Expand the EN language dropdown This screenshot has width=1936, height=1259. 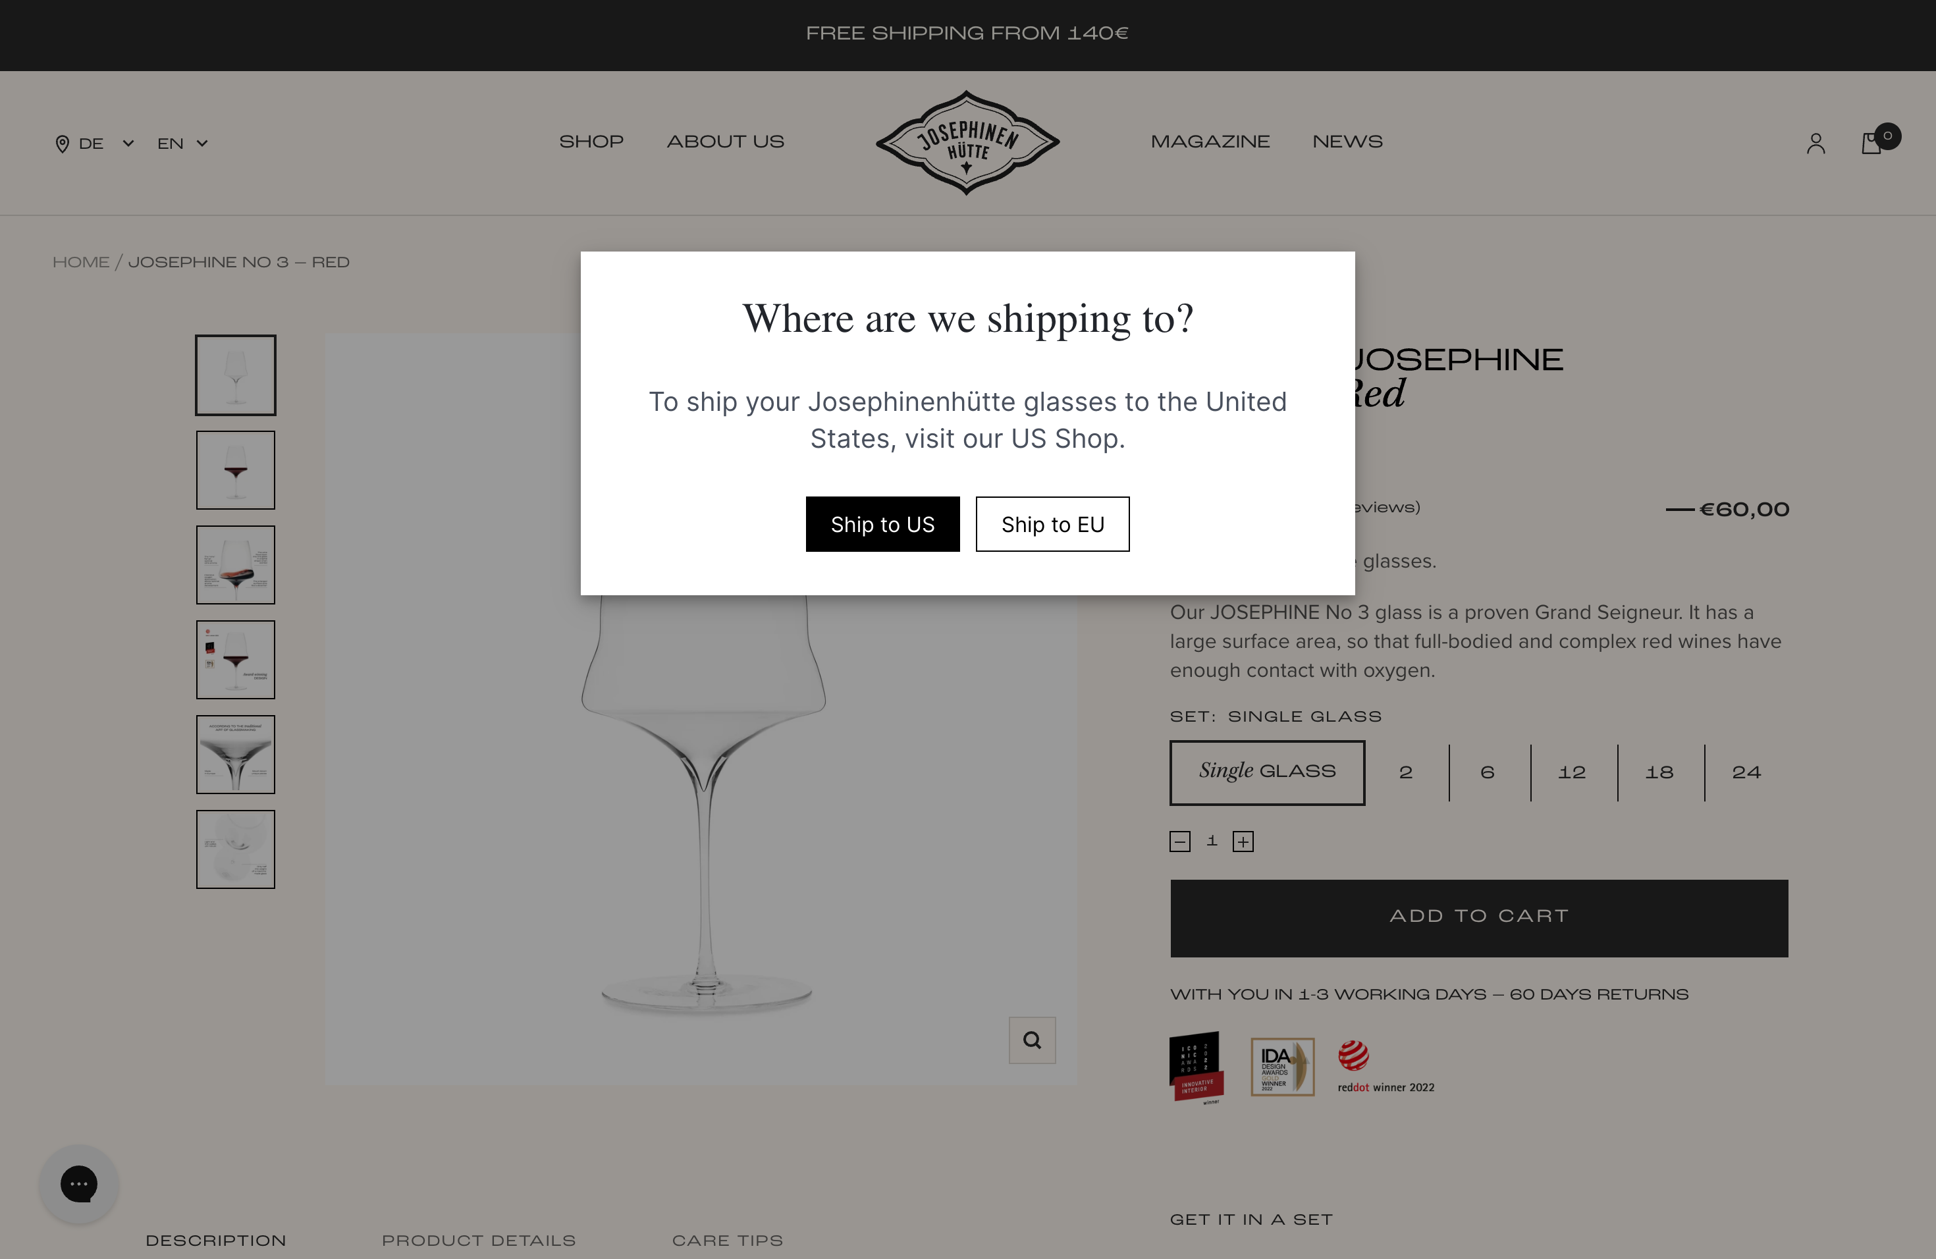point(182,144)
